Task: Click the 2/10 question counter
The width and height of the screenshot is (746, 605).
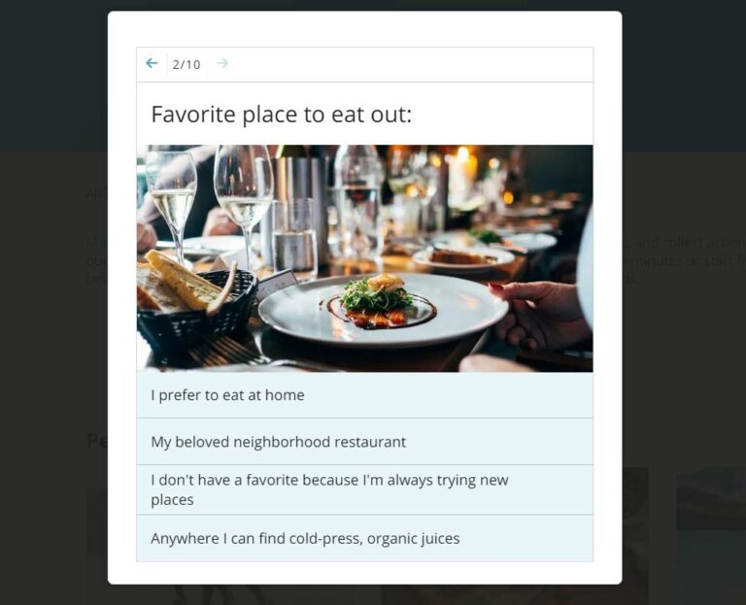Action: pos(186,65)
